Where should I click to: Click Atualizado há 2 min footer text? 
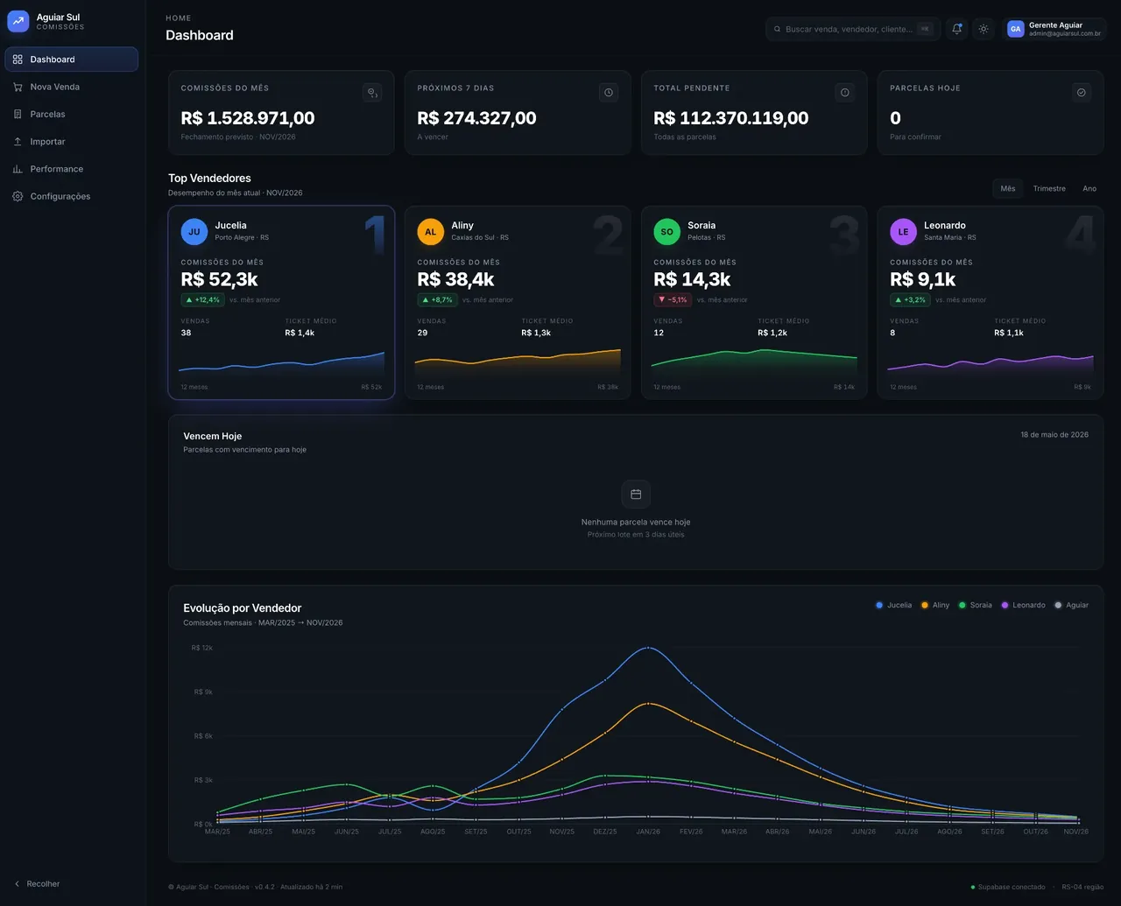tap(311, 888)
